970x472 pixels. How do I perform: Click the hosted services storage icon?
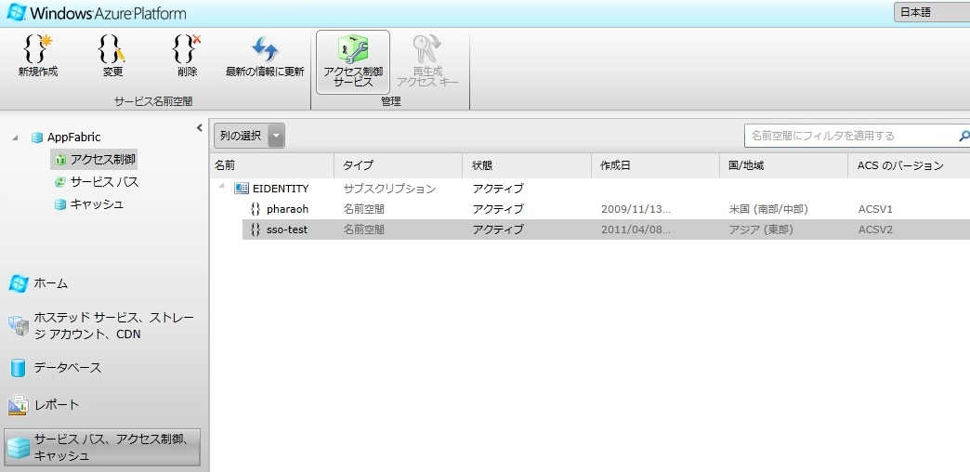[18, 326]
